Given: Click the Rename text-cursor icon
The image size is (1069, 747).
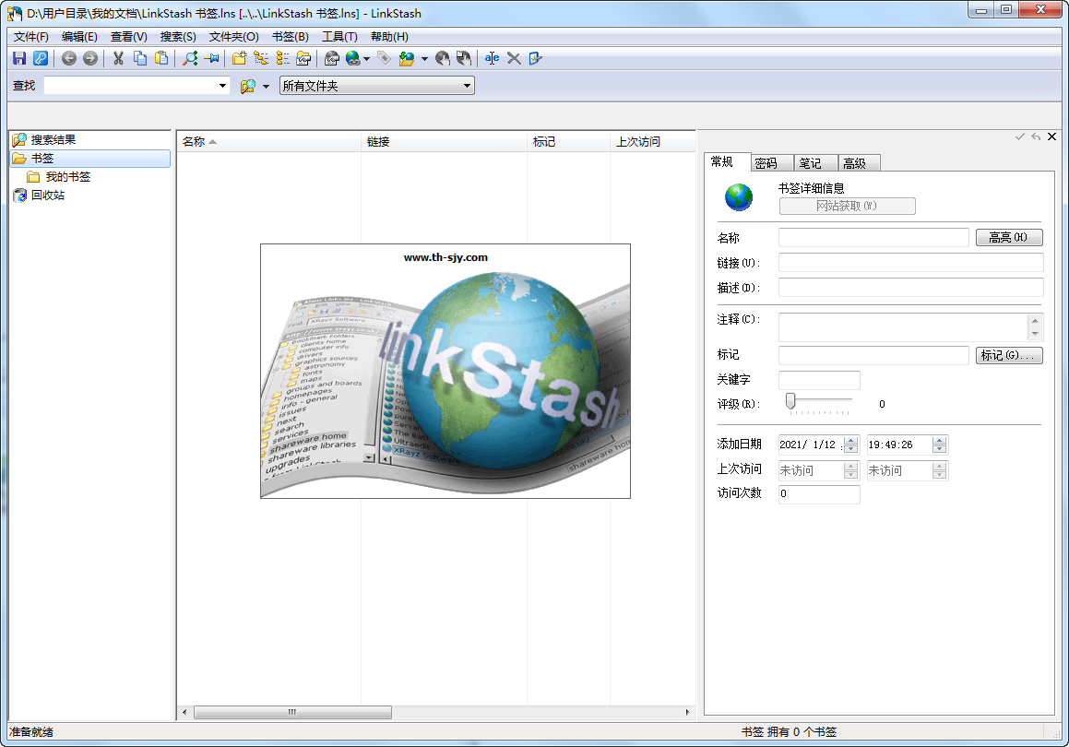Looking at the screenshot, I should [493, 59].
